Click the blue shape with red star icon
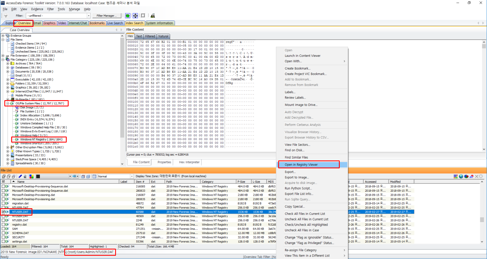The height and width of the screenshot is (259, 487). coord(472,176)
